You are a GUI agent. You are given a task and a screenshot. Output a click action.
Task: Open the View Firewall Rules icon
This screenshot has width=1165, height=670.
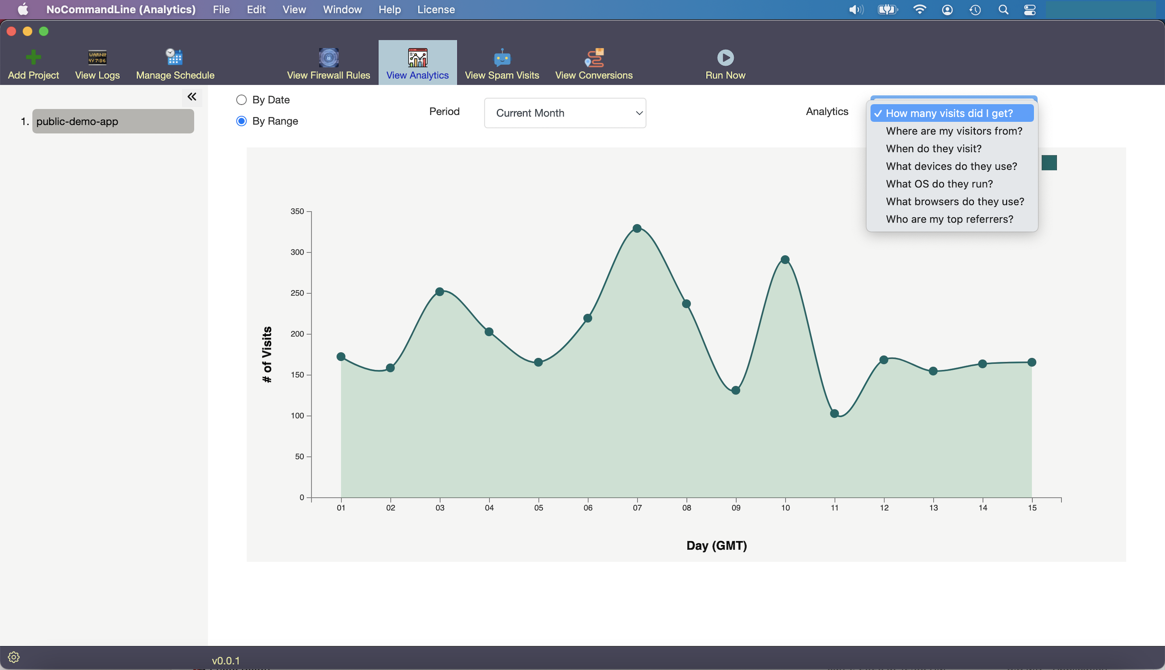pos(329,57)
